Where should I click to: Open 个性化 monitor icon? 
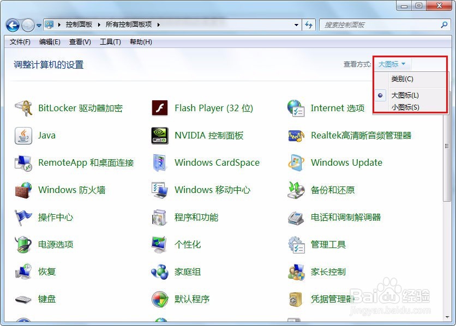pos(160,245)
